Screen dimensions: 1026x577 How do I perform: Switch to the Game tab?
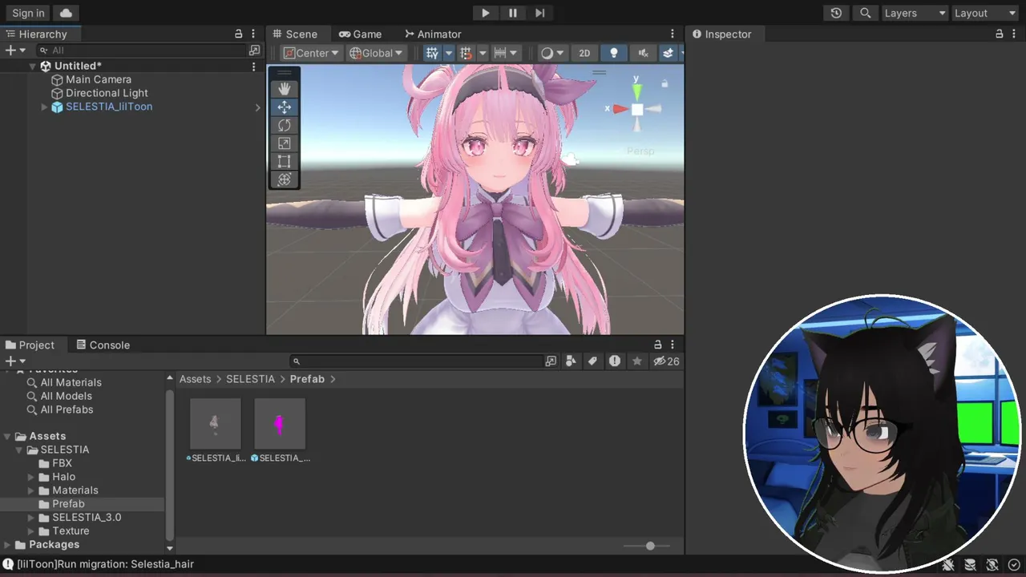(360, 34)
